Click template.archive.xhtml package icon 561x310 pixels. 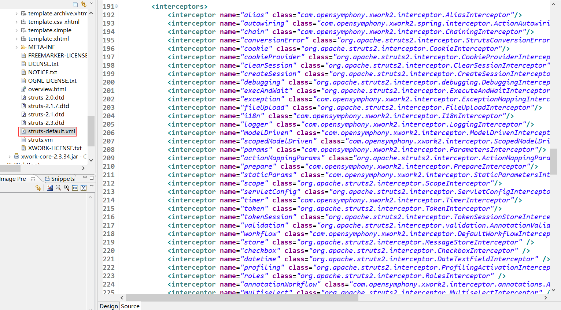23,14
